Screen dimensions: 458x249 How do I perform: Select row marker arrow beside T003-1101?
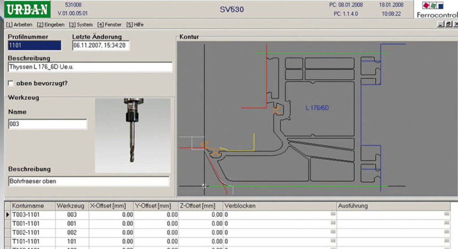coord(8,215)
